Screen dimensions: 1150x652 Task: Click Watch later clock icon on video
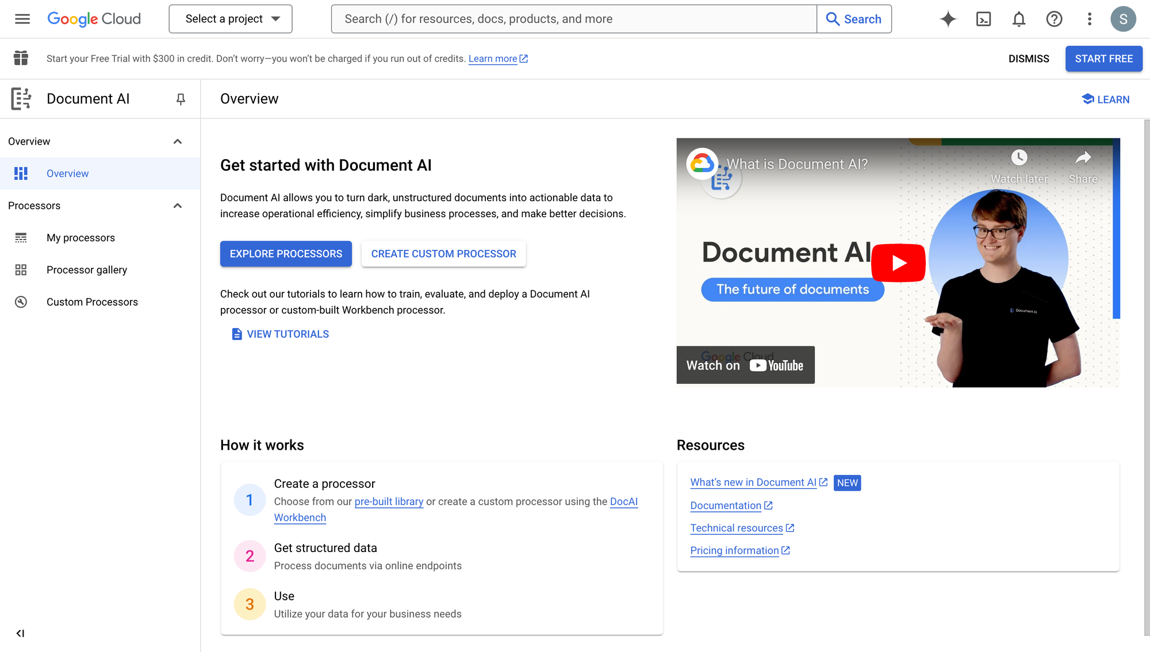click(x=1019, y=157)
